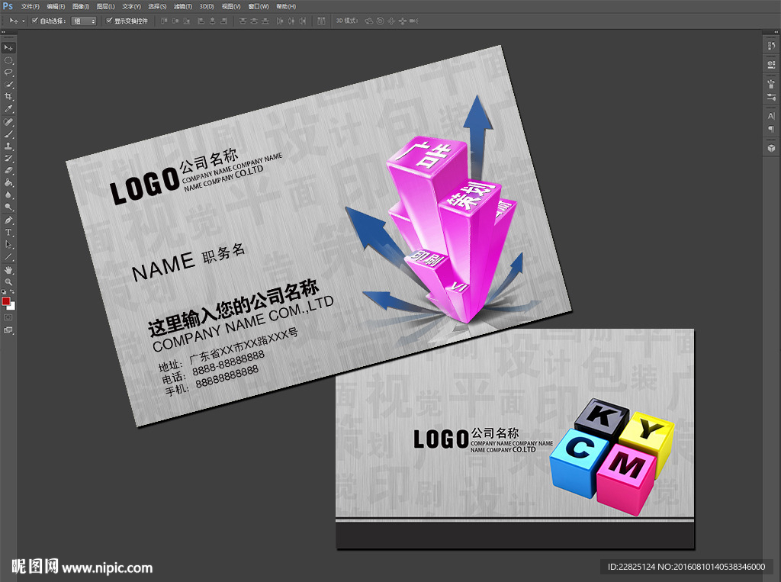This screenshot has height=582, width=781.
Task: Select the Path Selection tool
Action: pos(8,245)
